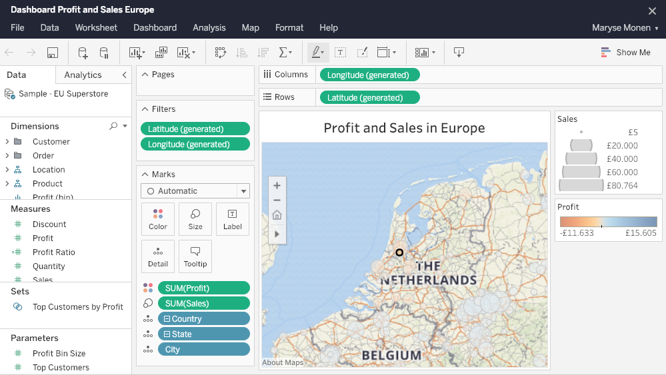Click the Profit color gradient legend
The width and height of the screenshot is (666, 375).
[608, 222]
